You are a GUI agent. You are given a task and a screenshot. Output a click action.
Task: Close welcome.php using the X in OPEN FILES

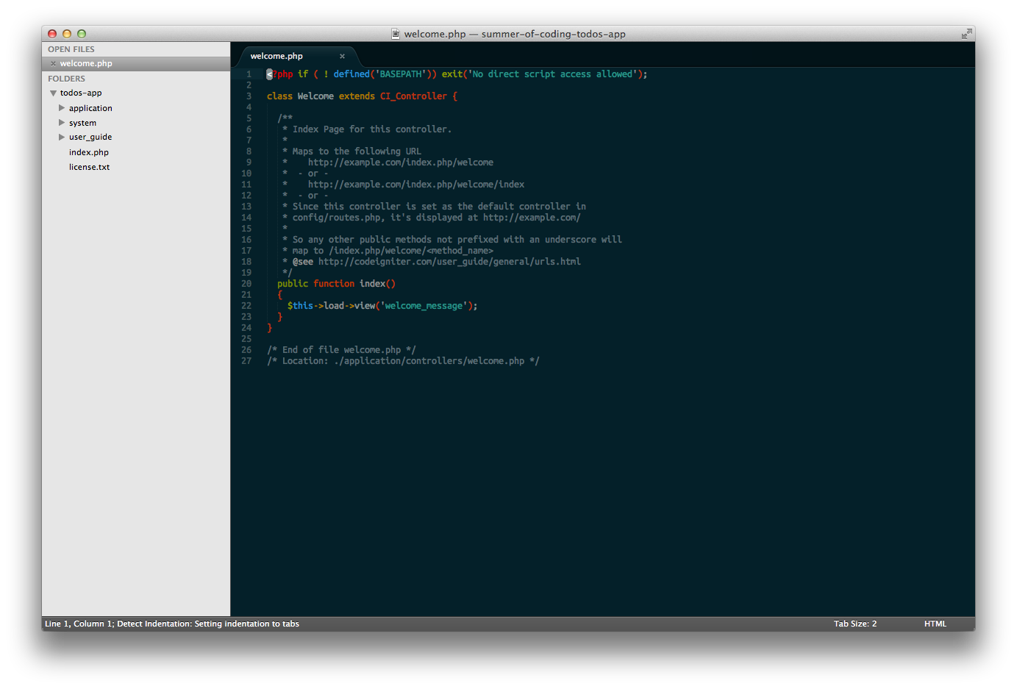coord(52,63)
